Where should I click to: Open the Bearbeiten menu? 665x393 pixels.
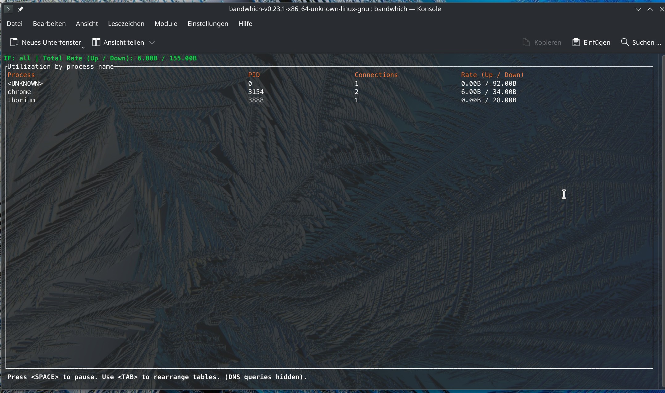[x=49, y=24]
